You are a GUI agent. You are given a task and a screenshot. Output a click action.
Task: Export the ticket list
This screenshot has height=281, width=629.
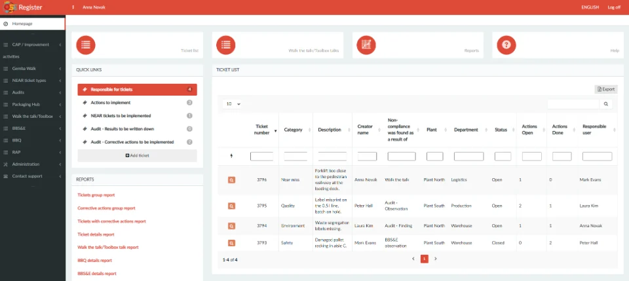605,89
